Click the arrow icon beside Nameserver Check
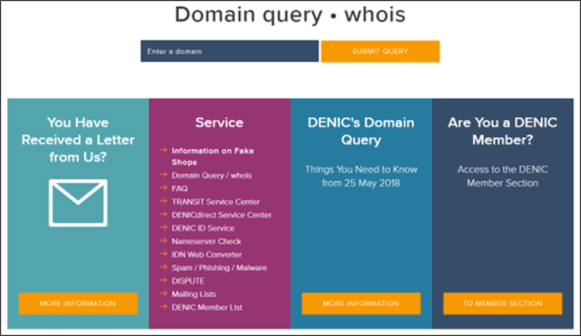Screen dimensions: 581x336 (x=164, y=241)
